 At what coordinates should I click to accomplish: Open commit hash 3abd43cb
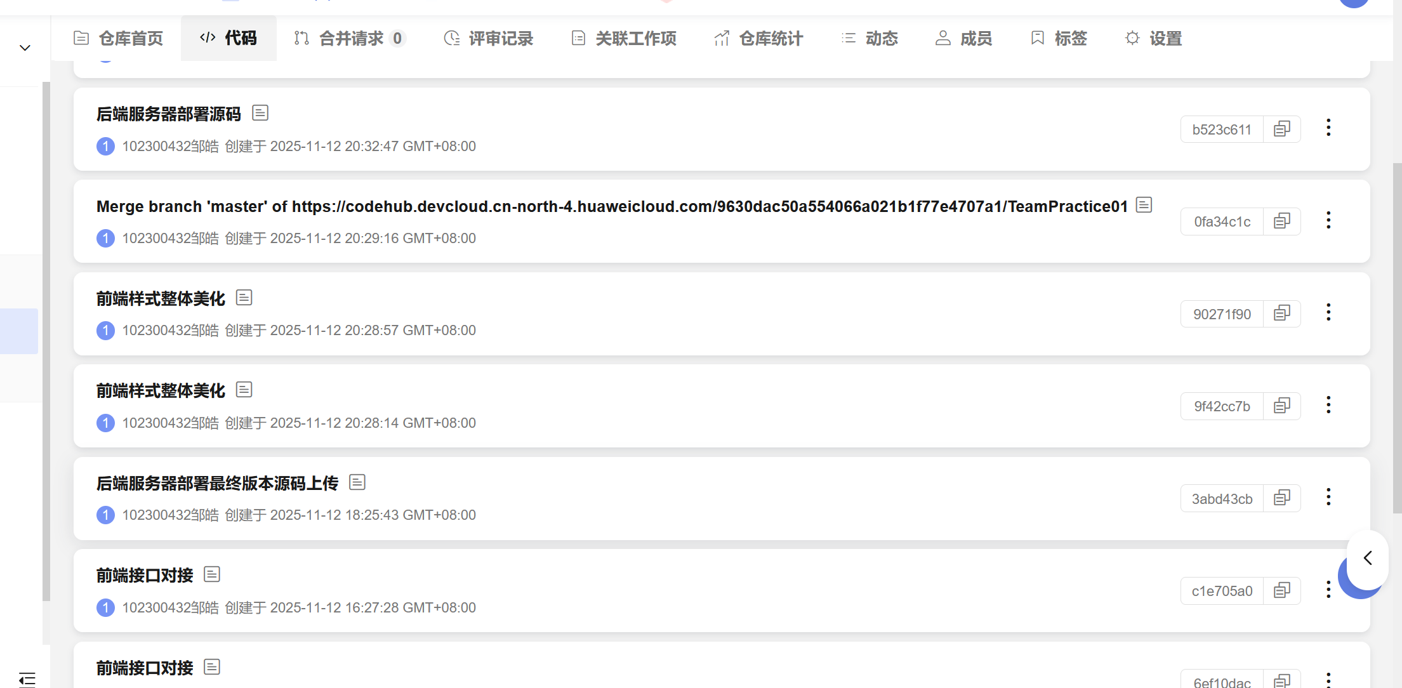[x=1222, y=498]
